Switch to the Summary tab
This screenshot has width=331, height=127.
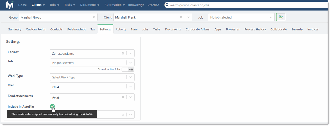[15, 29]
